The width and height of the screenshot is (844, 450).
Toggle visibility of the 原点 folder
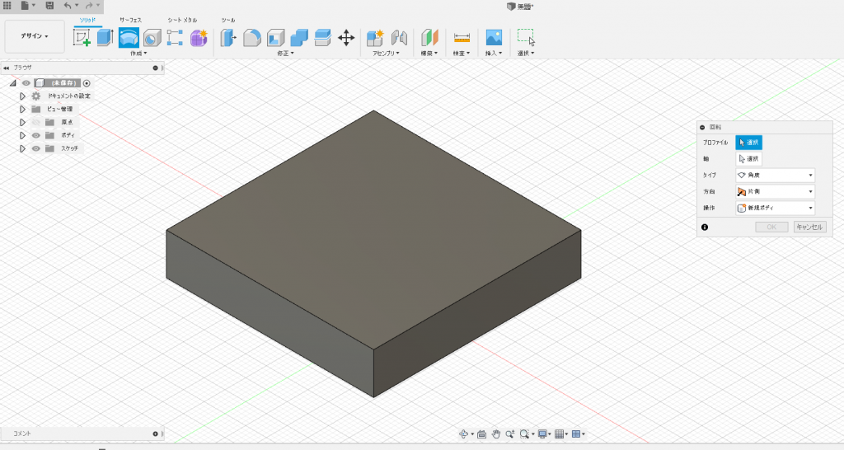coord(36,122)
